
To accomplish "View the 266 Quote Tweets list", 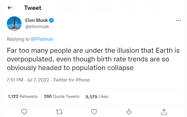I will pos(61,96).
